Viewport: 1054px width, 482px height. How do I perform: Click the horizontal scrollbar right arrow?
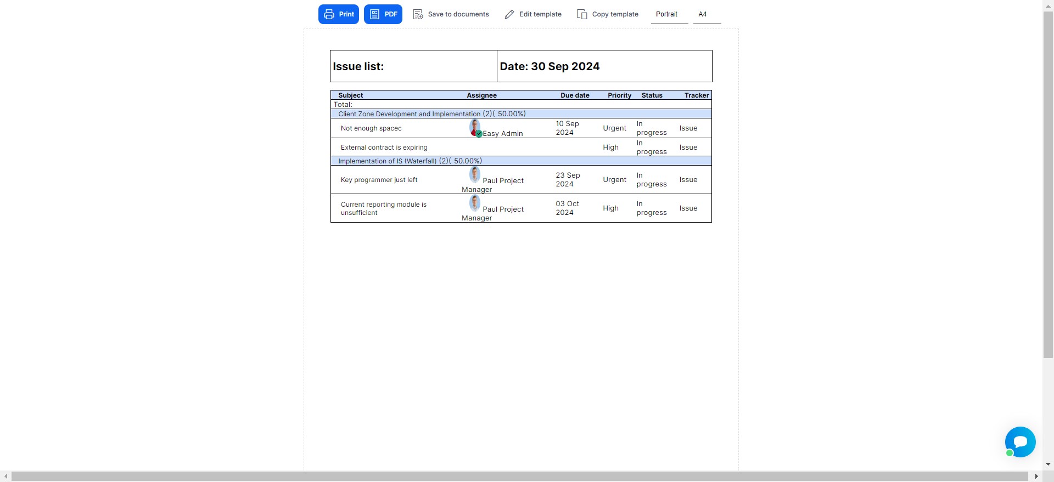click(x=1036, y=477)
